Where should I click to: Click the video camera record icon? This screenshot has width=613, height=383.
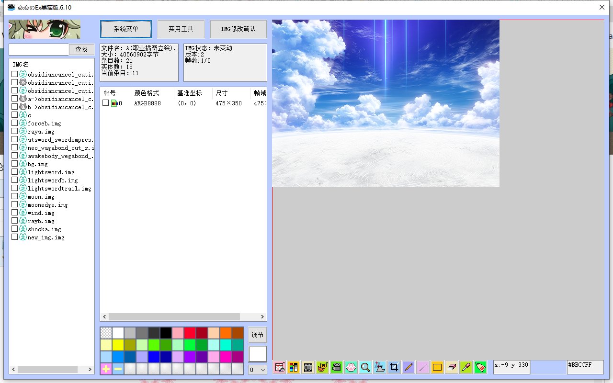click(x=337, y=367)
